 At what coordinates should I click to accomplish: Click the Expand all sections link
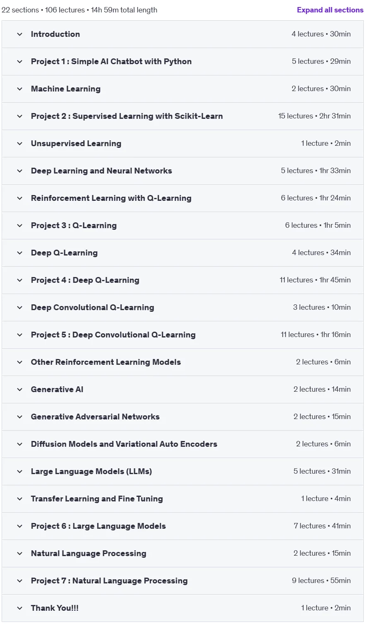[330, 10]
